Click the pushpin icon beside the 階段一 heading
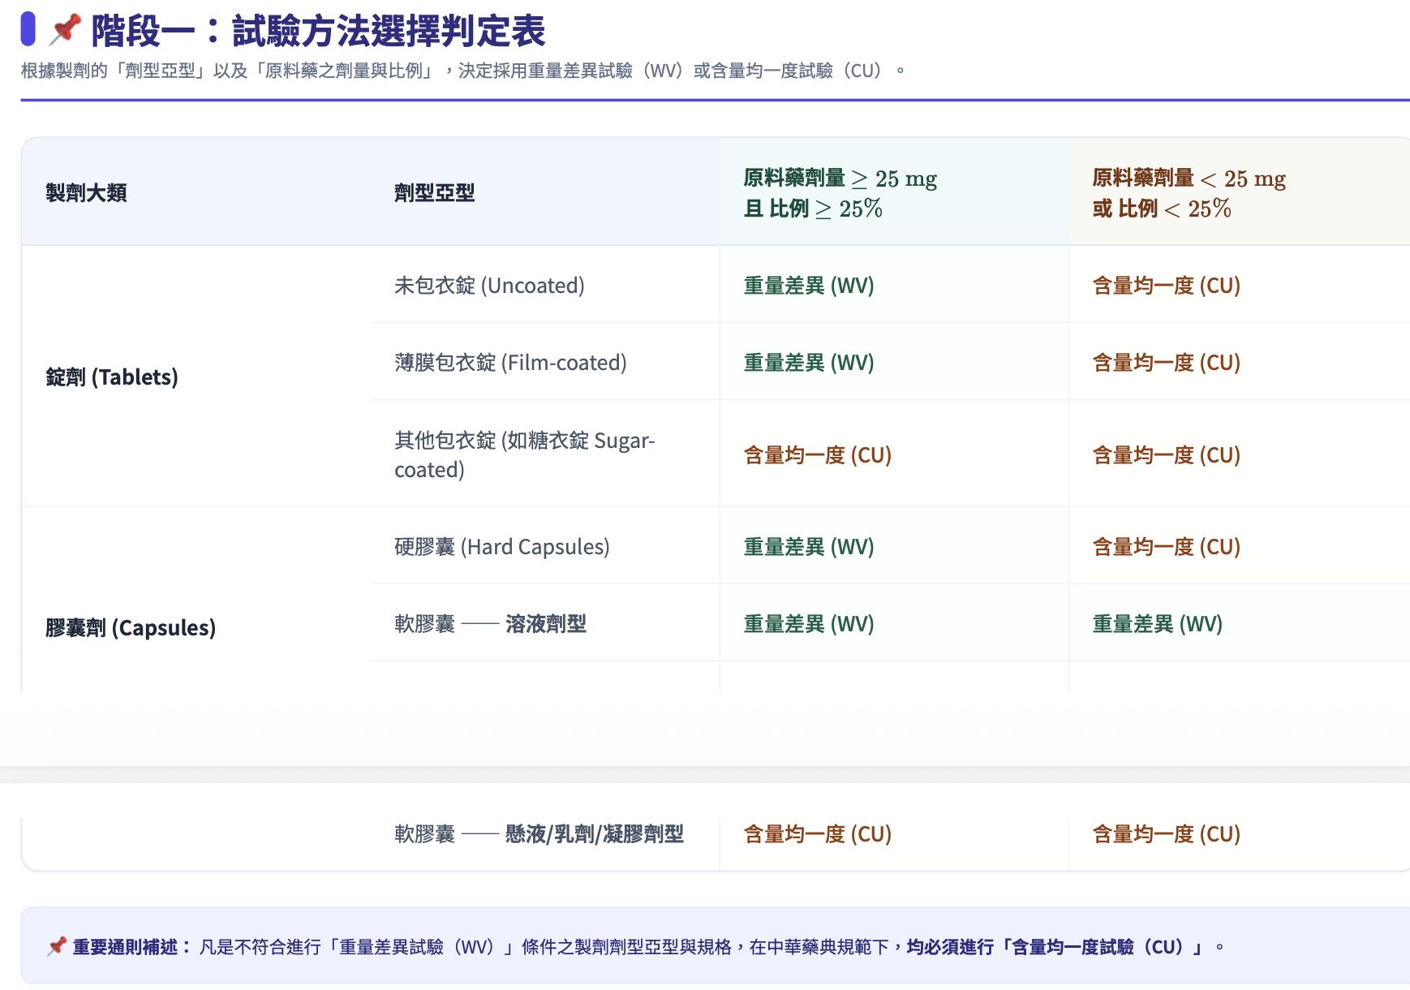The image size is (1410, 990). point(65,30)
